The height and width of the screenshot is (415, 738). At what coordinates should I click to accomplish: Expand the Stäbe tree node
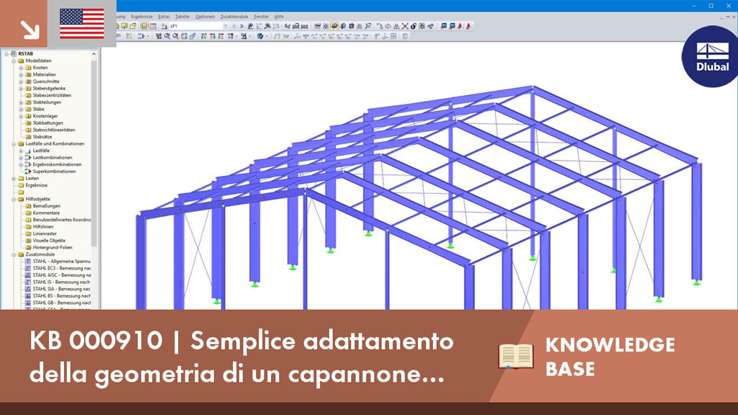[21, 110]
